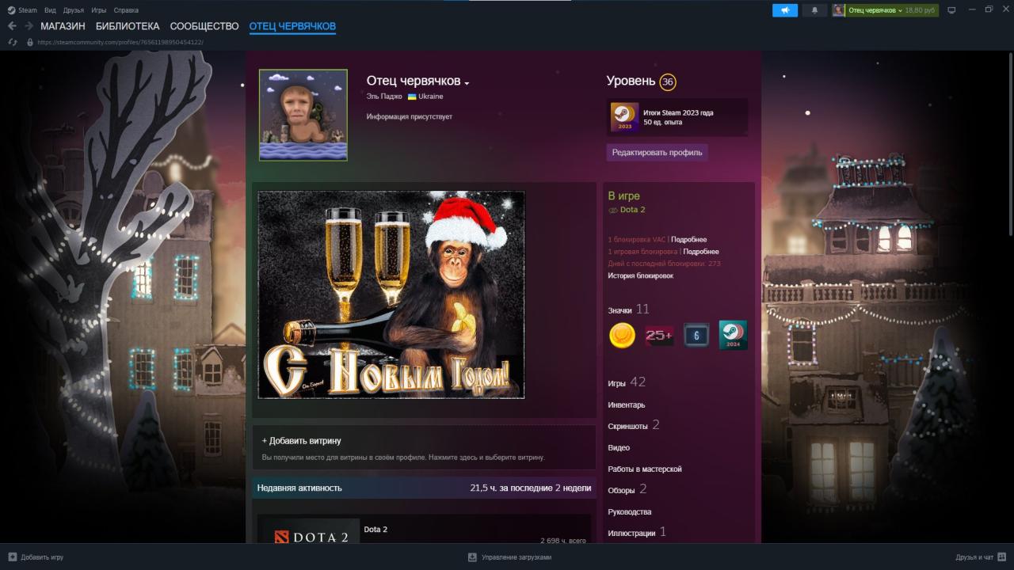Viewport: 1014px width, 570px height.
Task: Open the Значки 11 link
Action: [x=629, y=310]
